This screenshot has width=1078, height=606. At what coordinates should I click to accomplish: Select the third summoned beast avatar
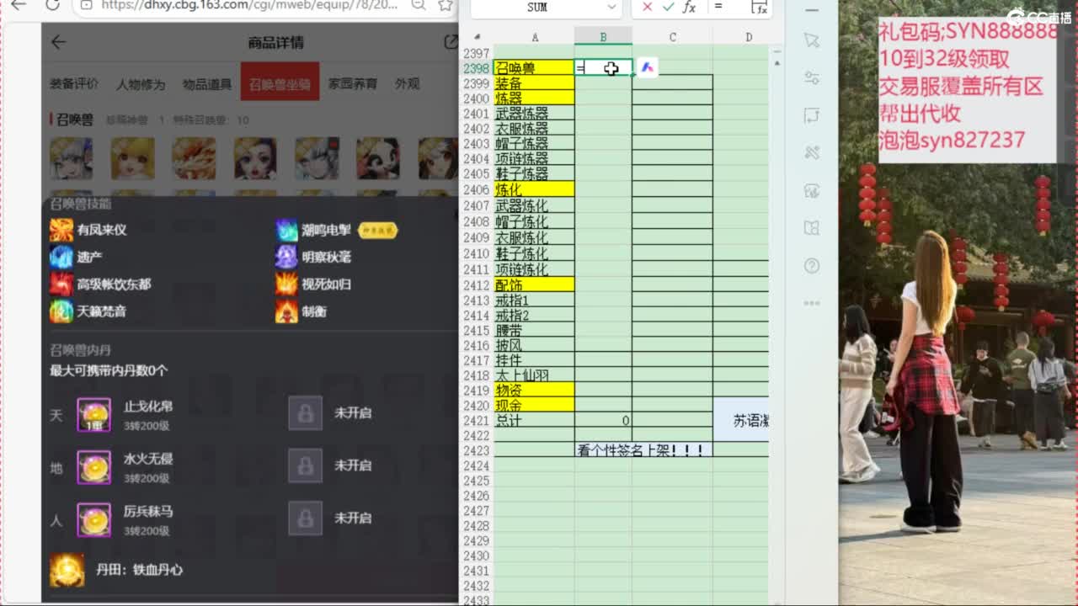pyautogui.click(x=194, y=158)
